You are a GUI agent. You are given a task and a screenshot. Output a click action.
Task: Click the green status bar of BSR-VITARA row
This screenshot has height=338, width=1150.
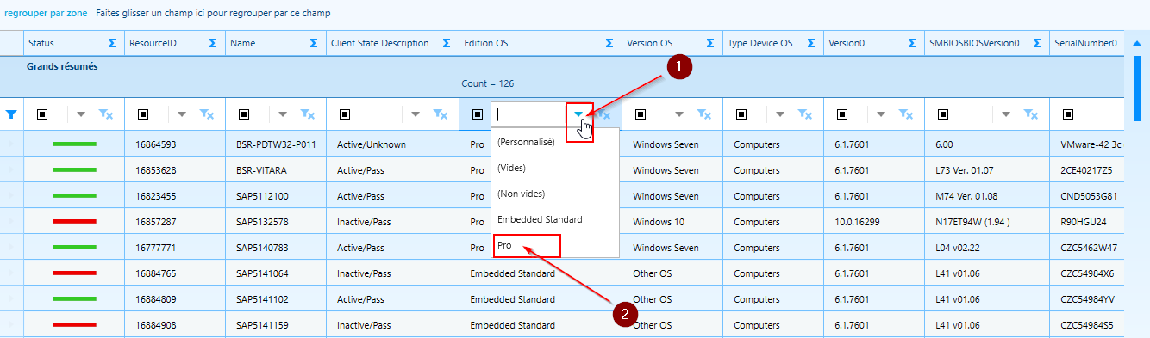(x=74, y=169)
